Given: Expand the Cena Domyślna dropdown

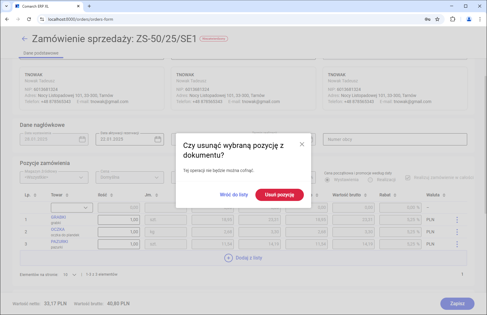Looking at the screenshot, I should tap(157, 177).
